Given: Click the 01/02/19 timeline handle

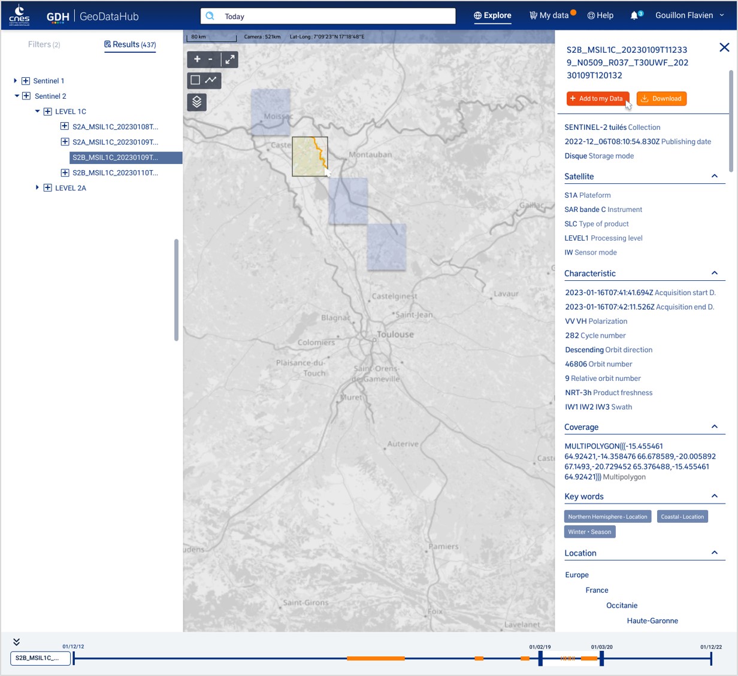Looking at the screenshot, I should point(540,658).
